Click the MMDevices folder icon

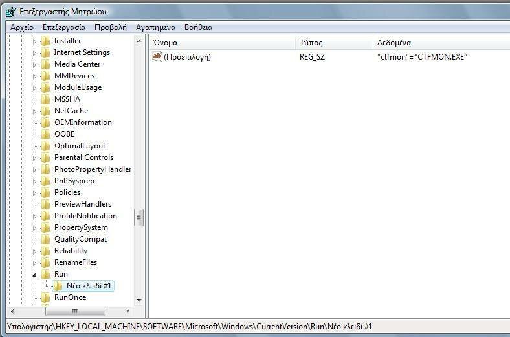click(45, 76)
